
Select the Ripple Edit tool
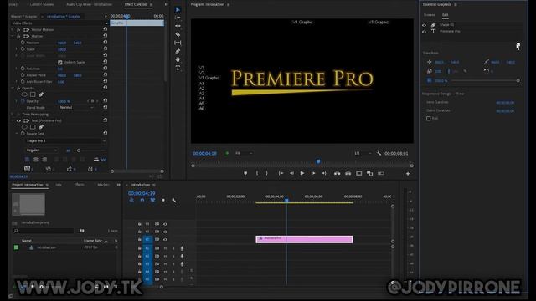[178, 26]
